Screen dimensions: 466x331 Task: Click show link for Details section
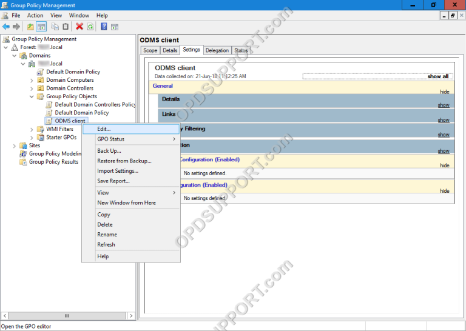(x=444, y=105)
